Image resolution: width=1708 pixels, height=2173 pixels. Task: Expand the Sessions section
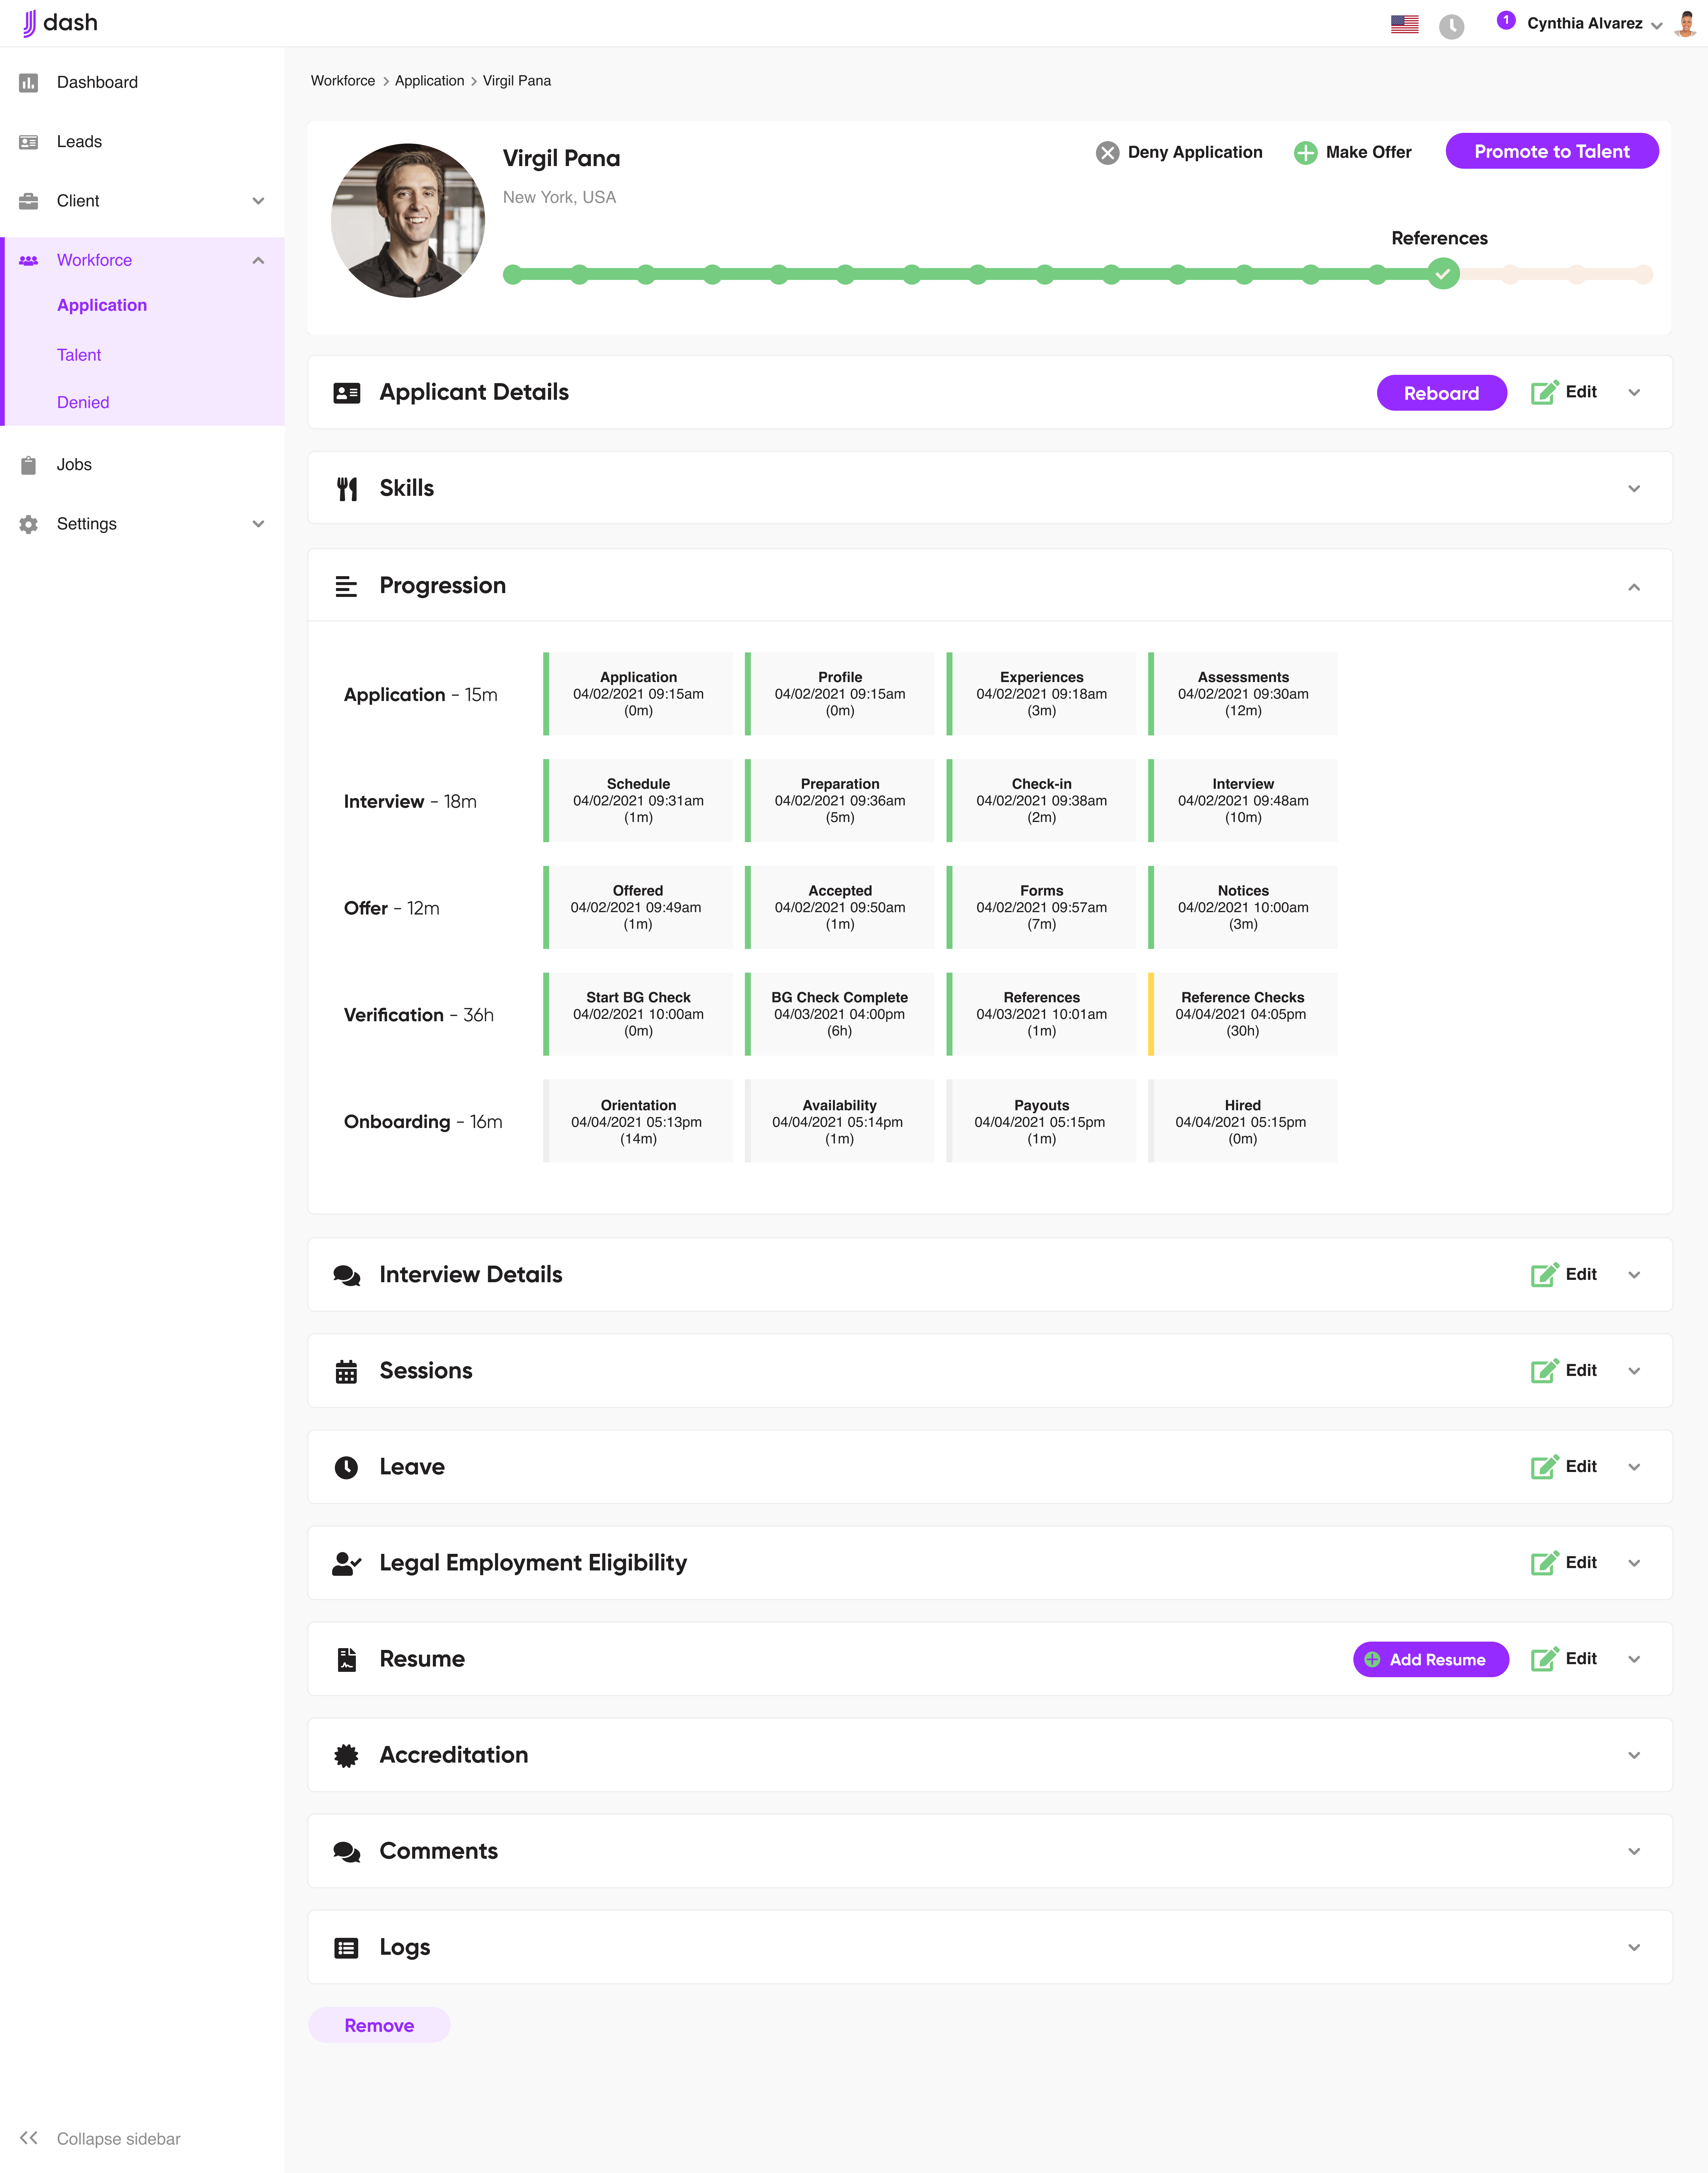pos(1634,1371)
